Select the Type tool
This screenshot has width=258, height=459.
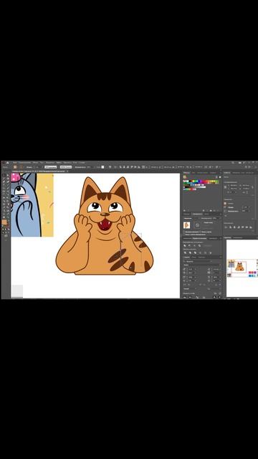click(x=4, y=185)
